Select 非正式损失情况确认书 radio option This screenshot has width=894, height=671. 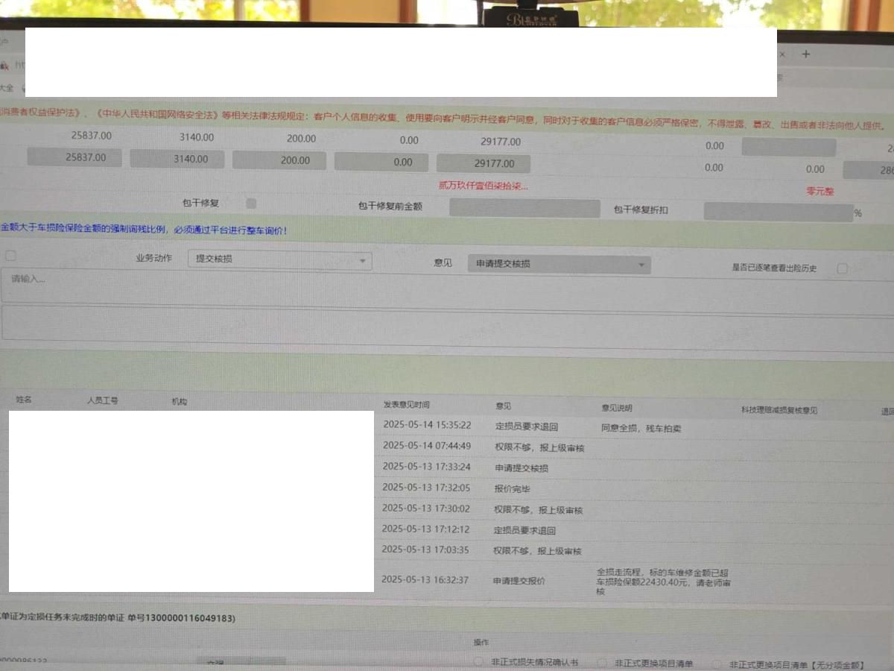coord(479,662)
